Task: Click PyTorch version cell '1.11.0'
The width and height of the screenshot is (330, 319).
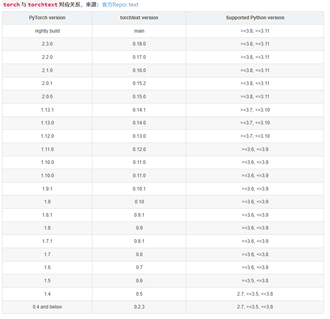Action: [x=47, y=149]
